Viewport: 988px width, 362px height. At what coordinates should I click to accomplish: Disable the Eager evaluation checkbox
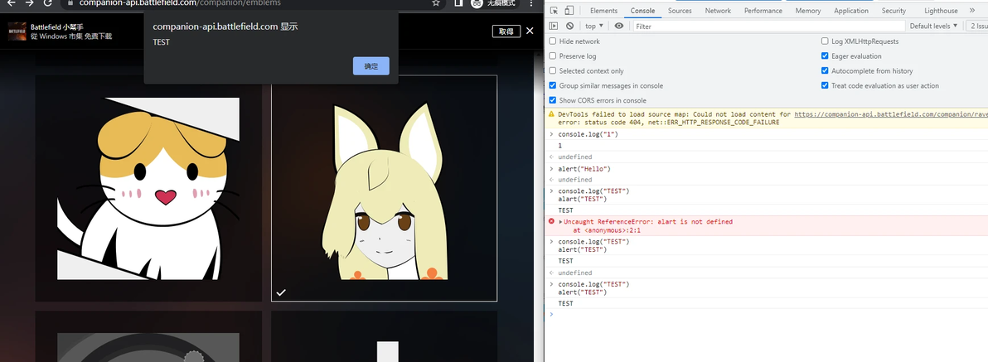[x=825, y=56]
